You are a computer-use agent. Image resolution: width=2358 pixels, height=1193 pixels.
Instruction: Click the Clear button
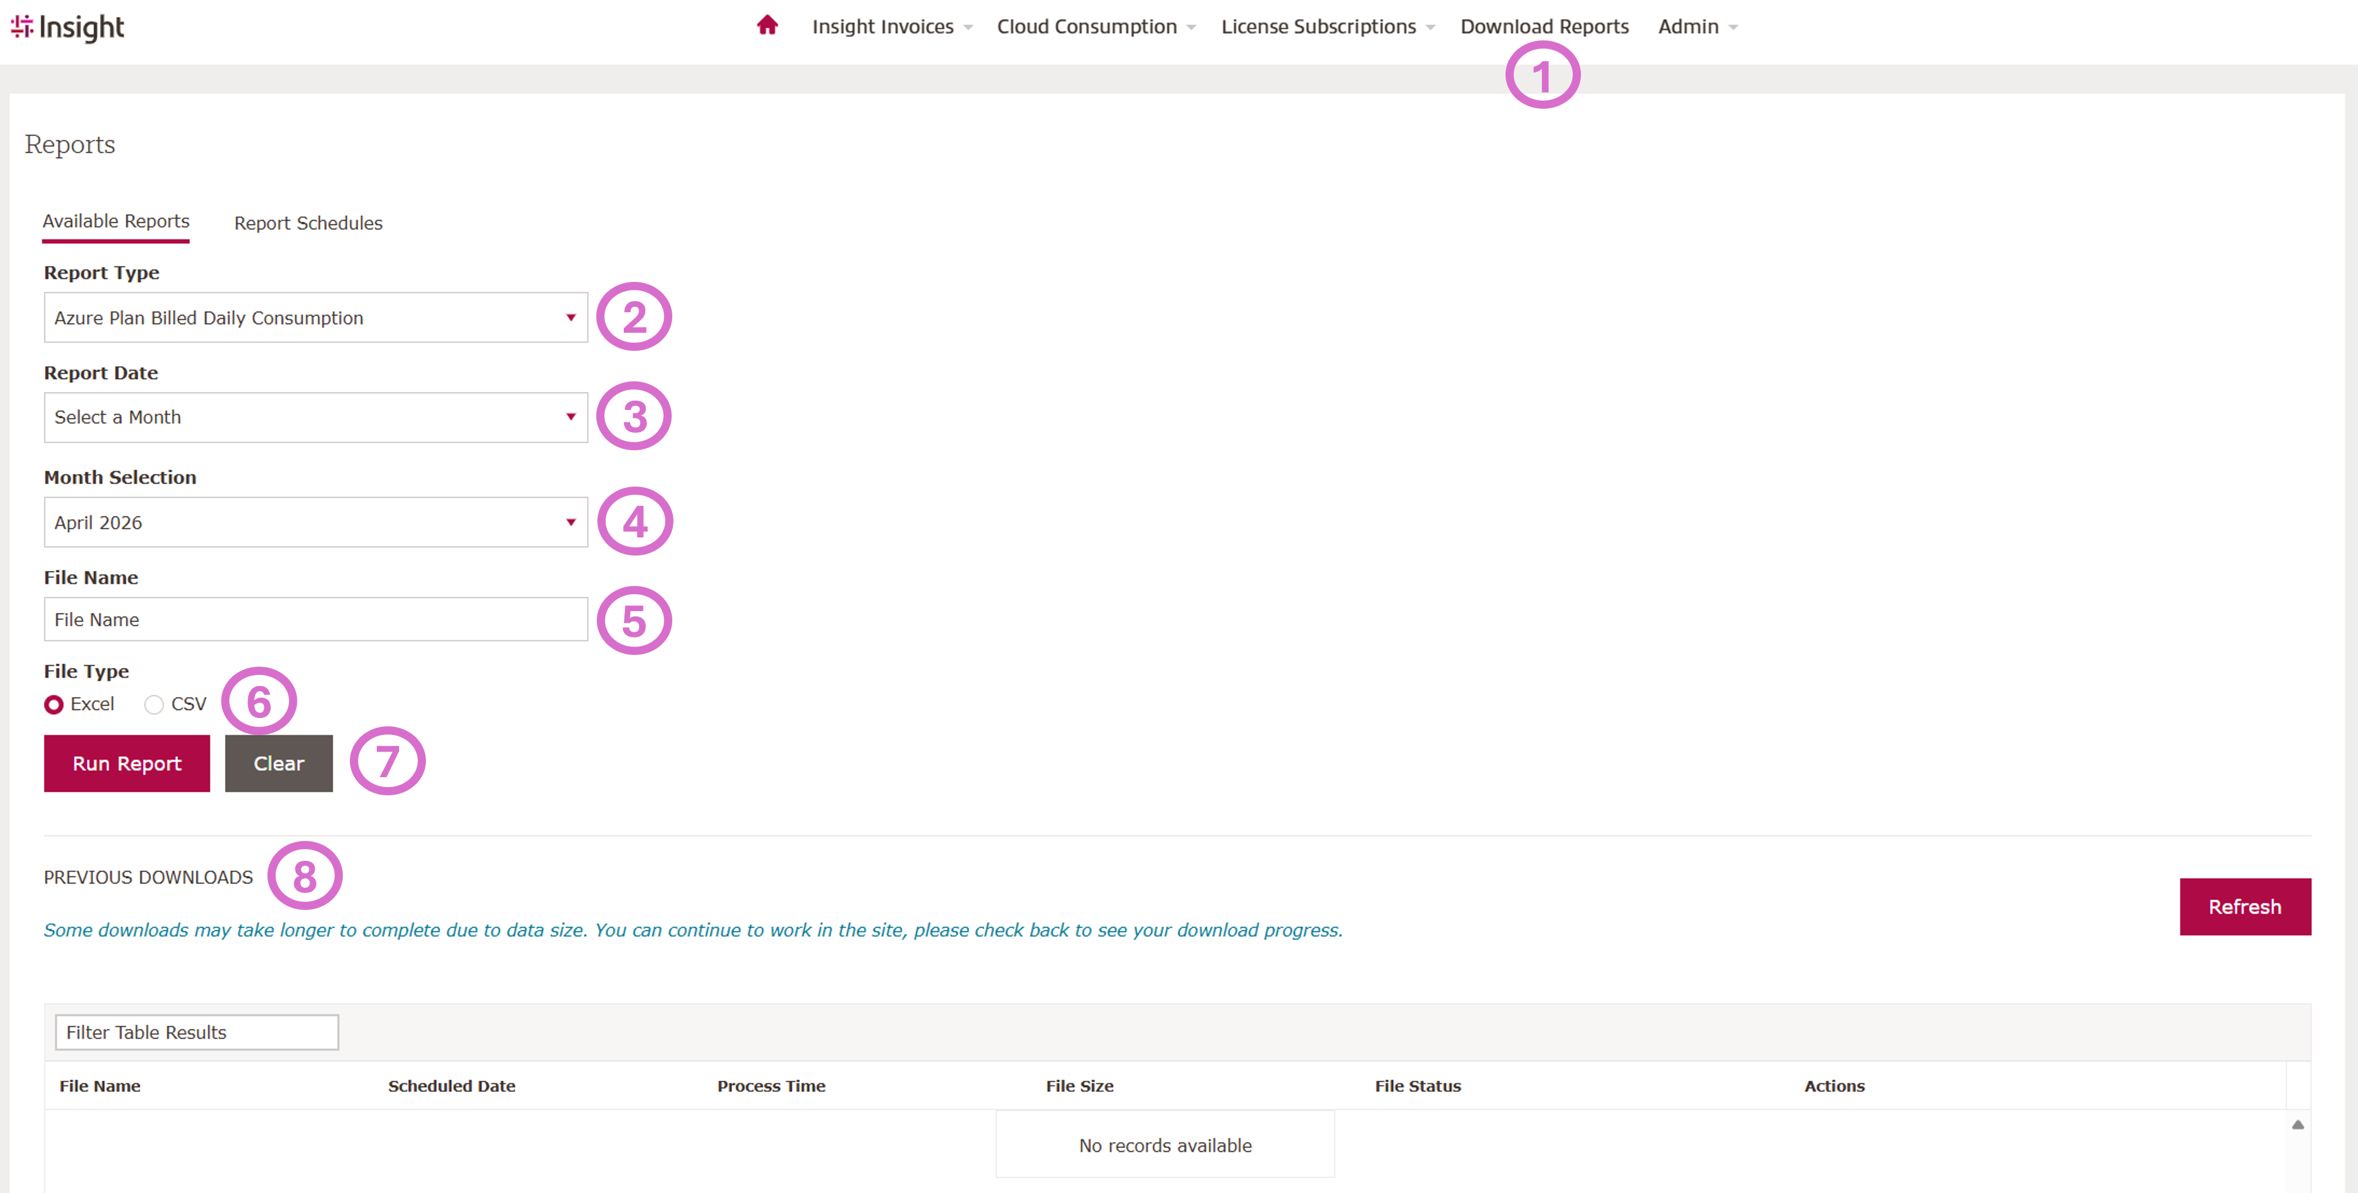(279, 763)
